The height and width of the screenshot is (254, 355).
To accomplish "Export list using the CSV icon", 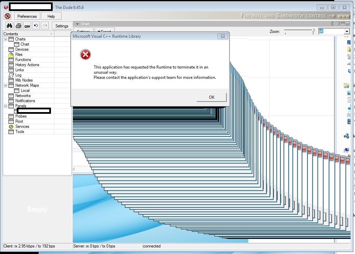I will [x=27, y=26].
